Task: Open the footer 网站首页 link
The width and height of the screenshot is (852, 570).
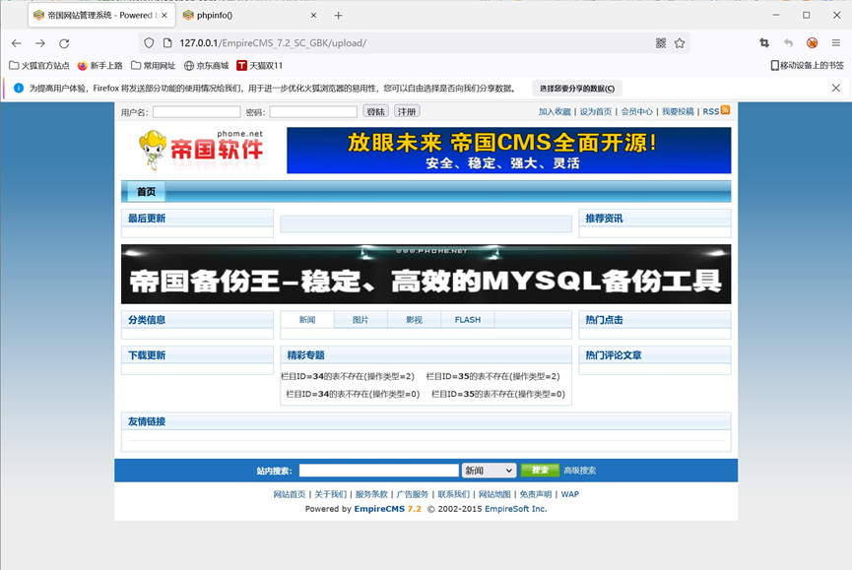Action: pos(290,494)
